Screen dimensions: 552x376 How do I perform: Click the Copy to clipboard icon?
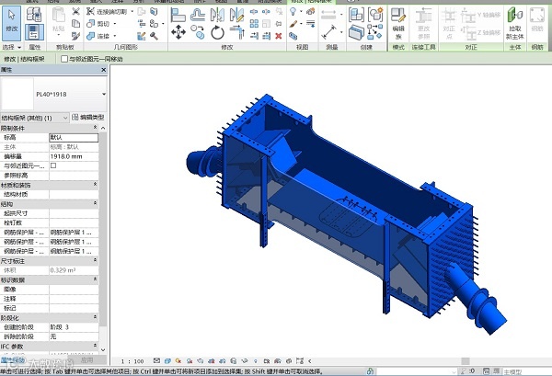click(75, 24)
